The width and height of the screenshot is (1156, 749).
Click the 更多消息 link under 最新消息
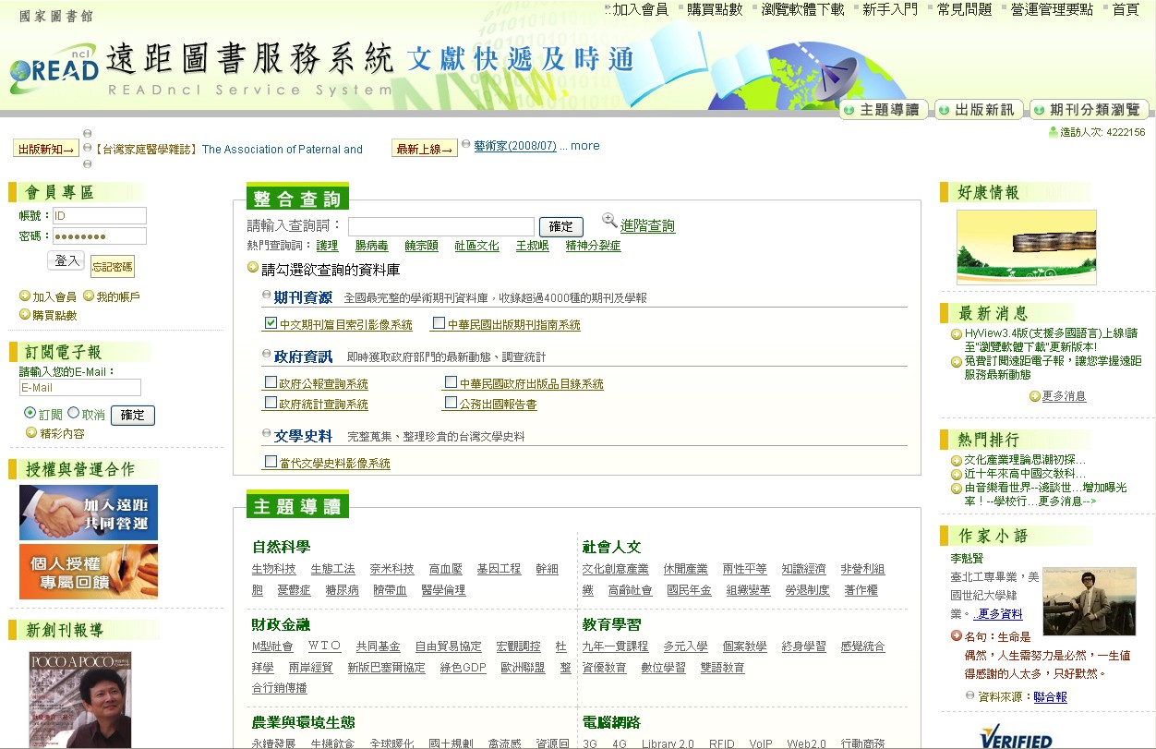point(1064,396)
